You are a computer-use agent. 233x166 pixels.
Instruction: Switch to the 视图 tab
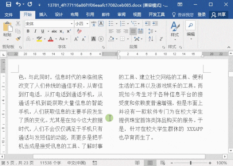pos(137,15)
